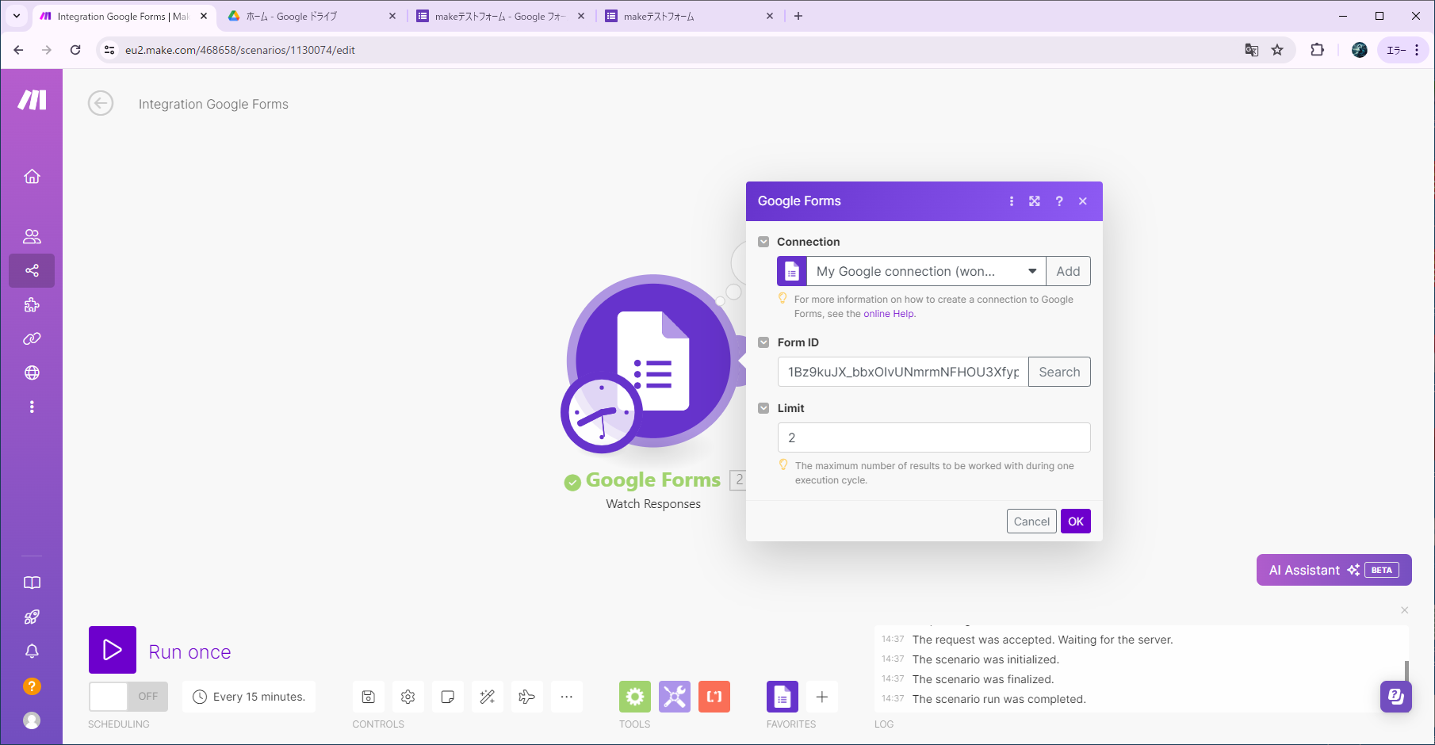The height and width of the screenshot is (745, 1435).
Task: Click the Save scenario disk icon
Action: click(368, 697)
